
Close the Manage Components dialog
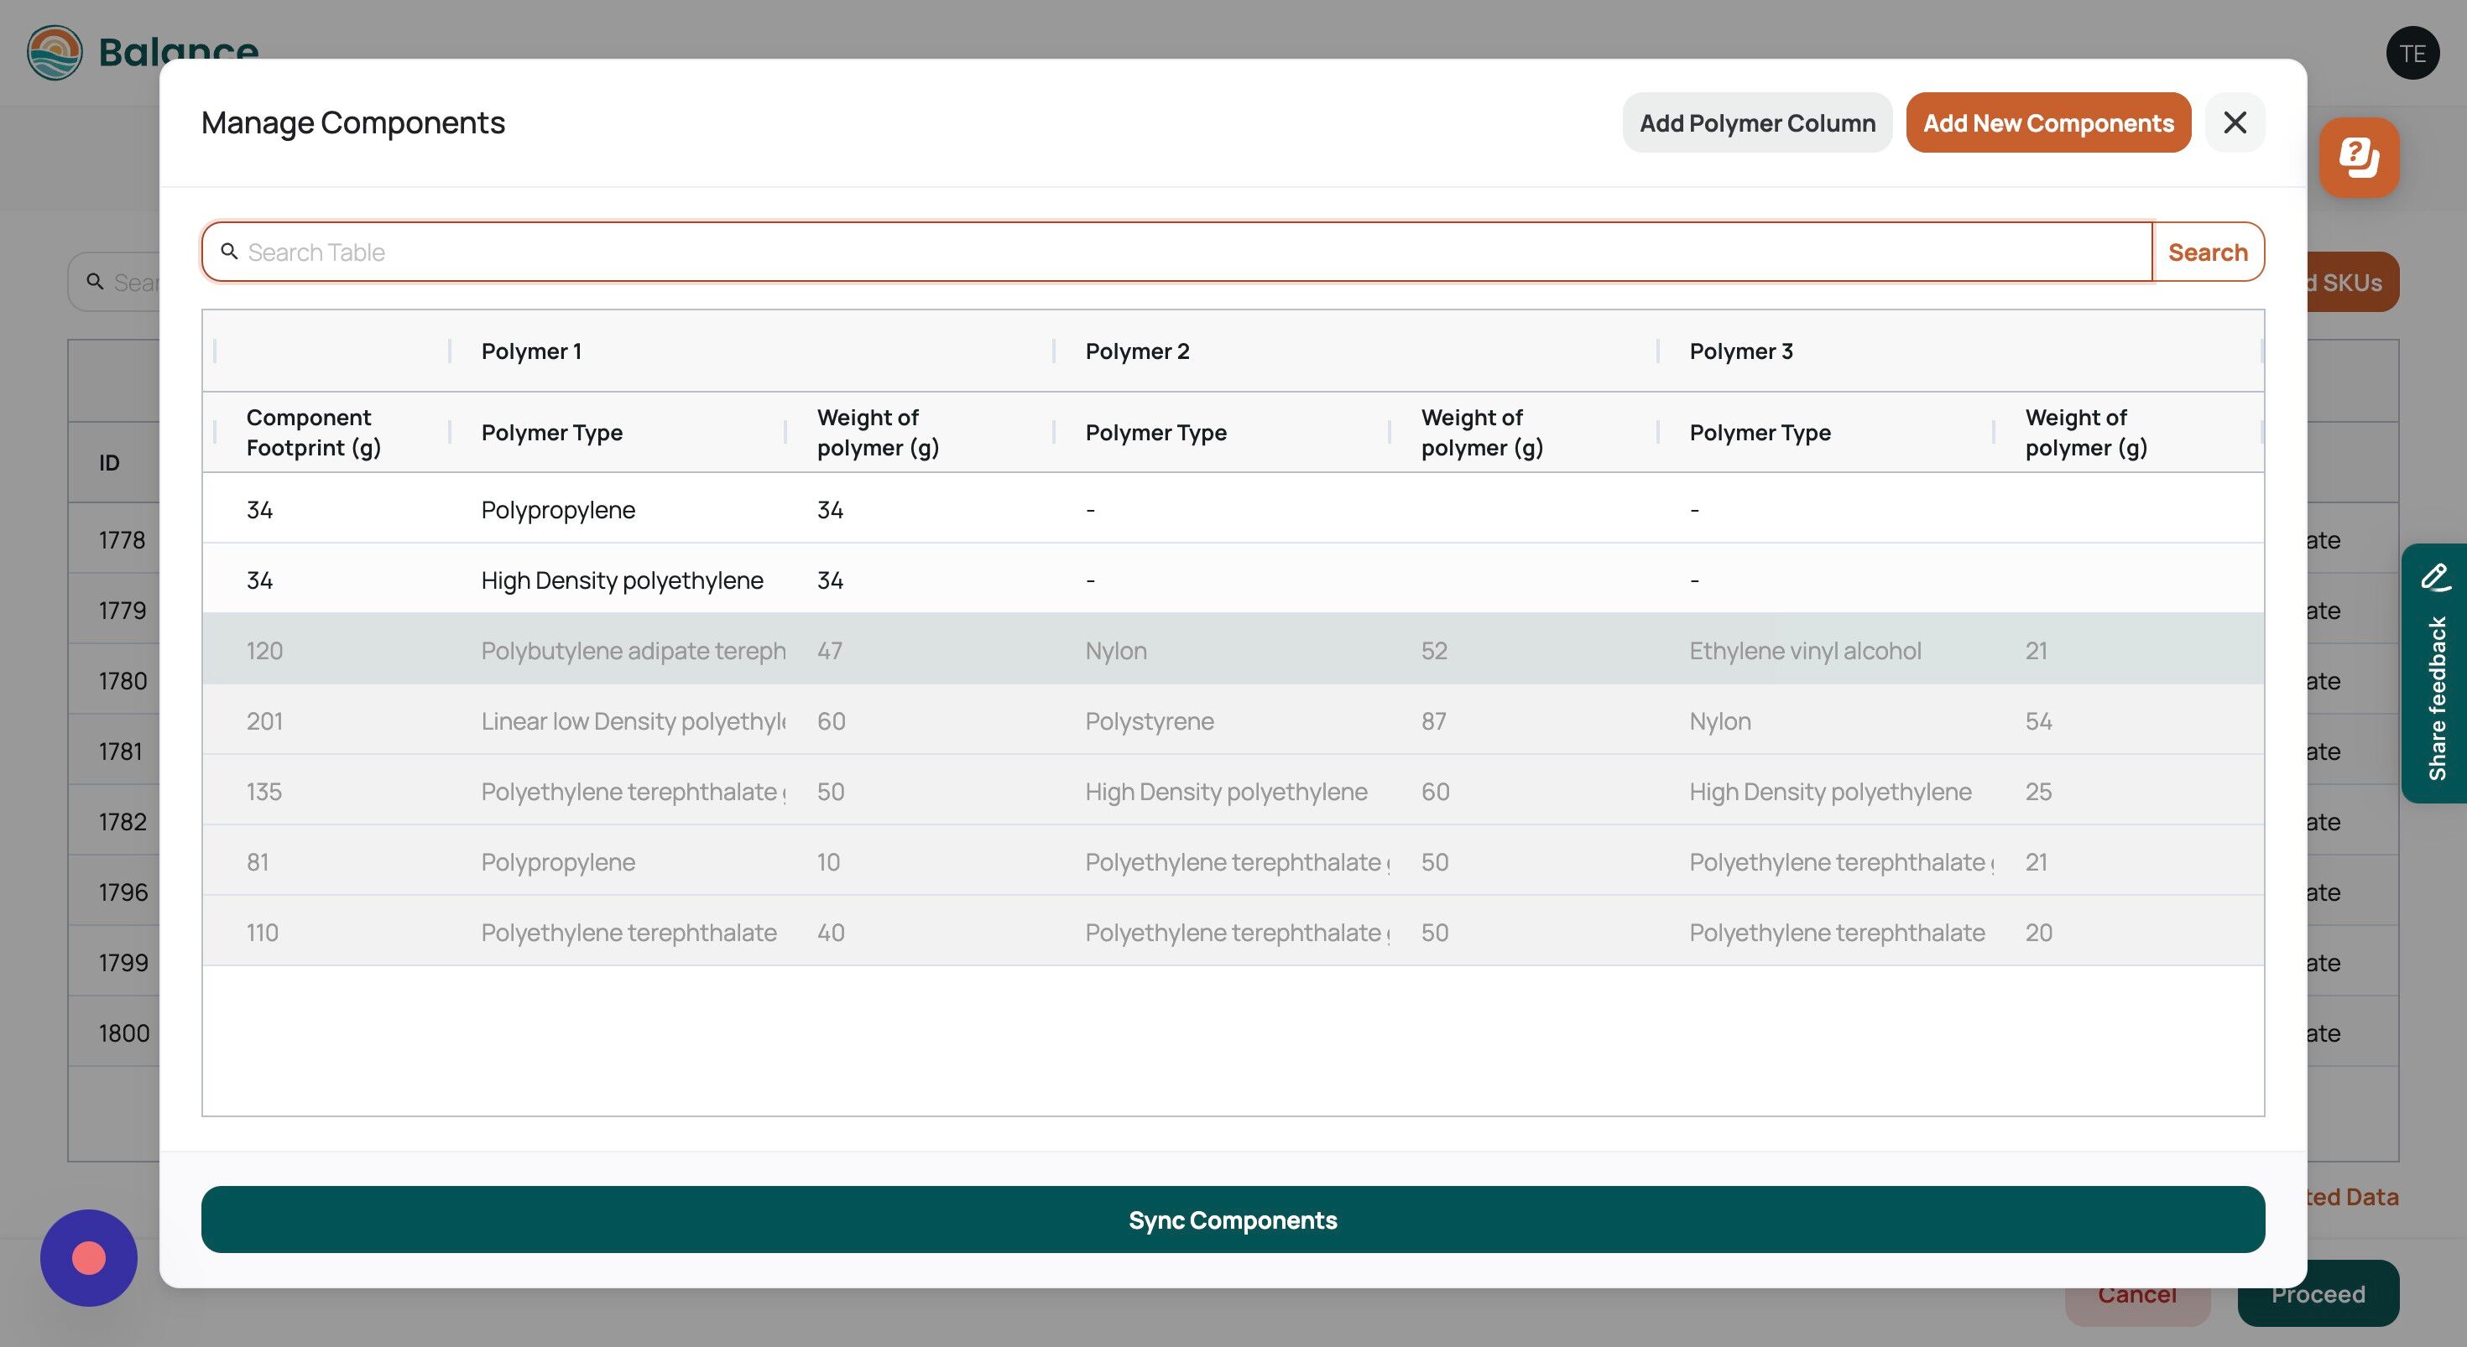(2235, 122)
